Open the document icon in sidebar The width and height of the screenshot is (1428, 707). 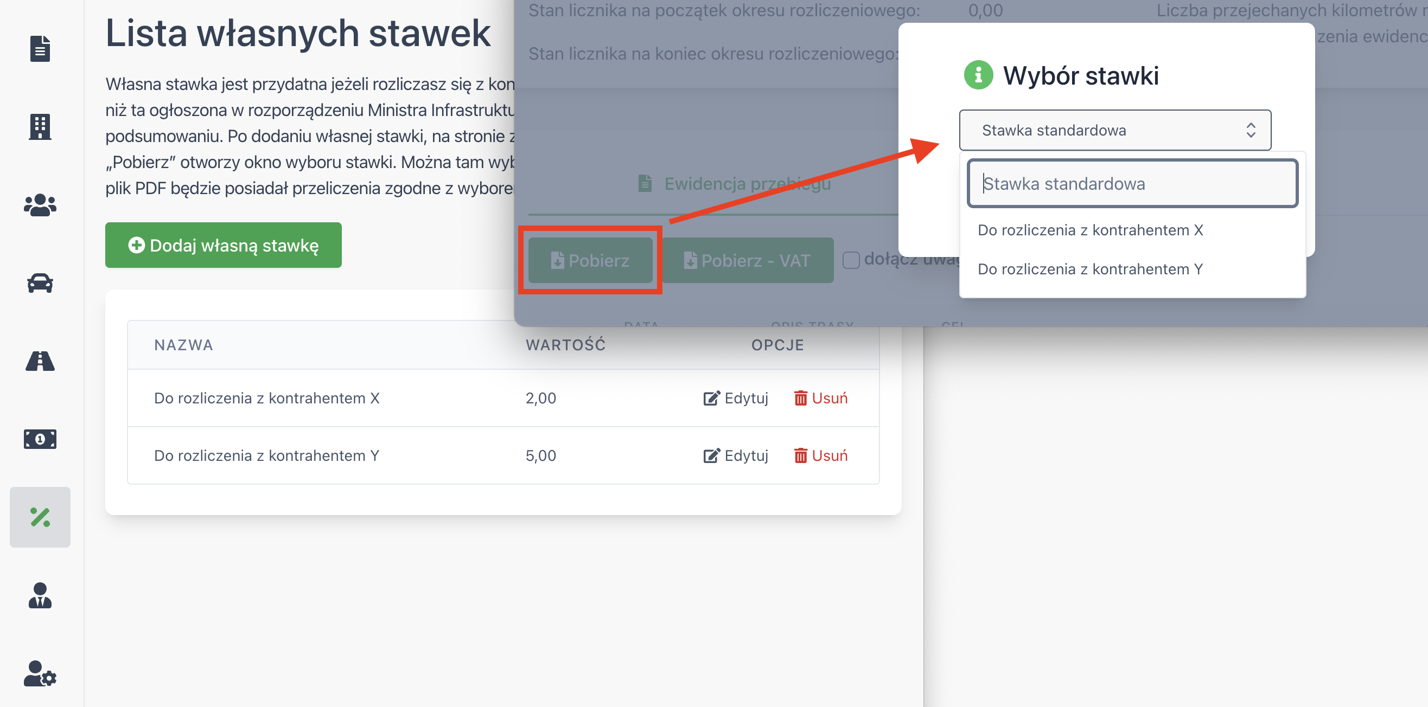point(40,49)
